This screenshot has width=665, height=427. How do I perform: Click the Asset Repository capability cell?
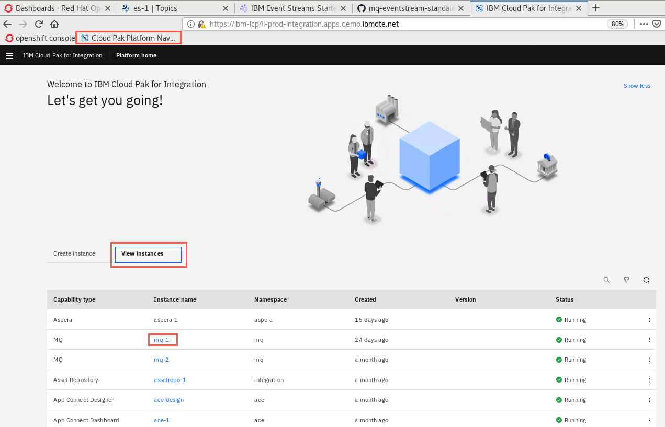click(x=76, y=380)
